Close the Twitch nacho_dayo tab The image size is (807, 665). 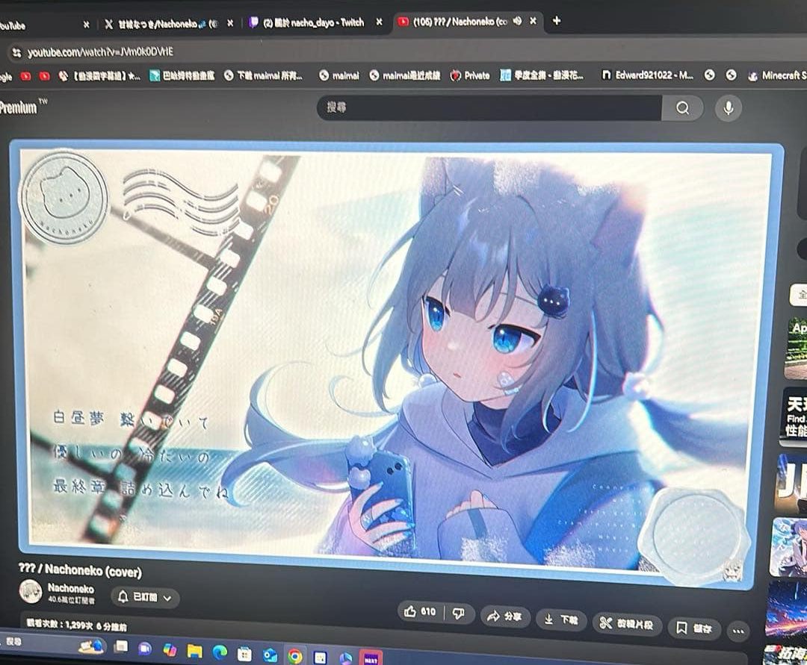click(x=380, y=22)
